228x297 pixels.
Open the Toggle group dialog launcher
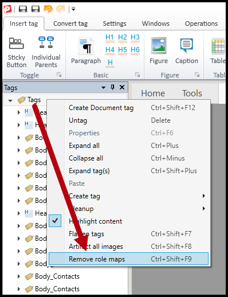click(x=59, y=75)
